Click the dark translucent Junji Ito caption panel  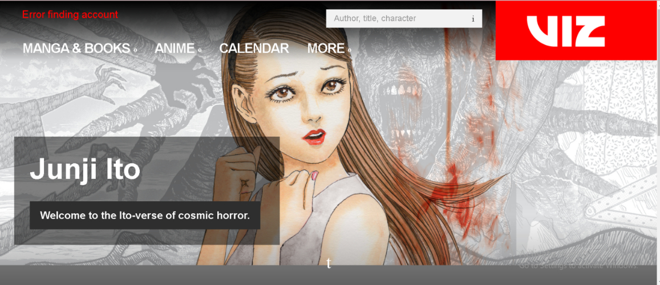click(228, 154)
